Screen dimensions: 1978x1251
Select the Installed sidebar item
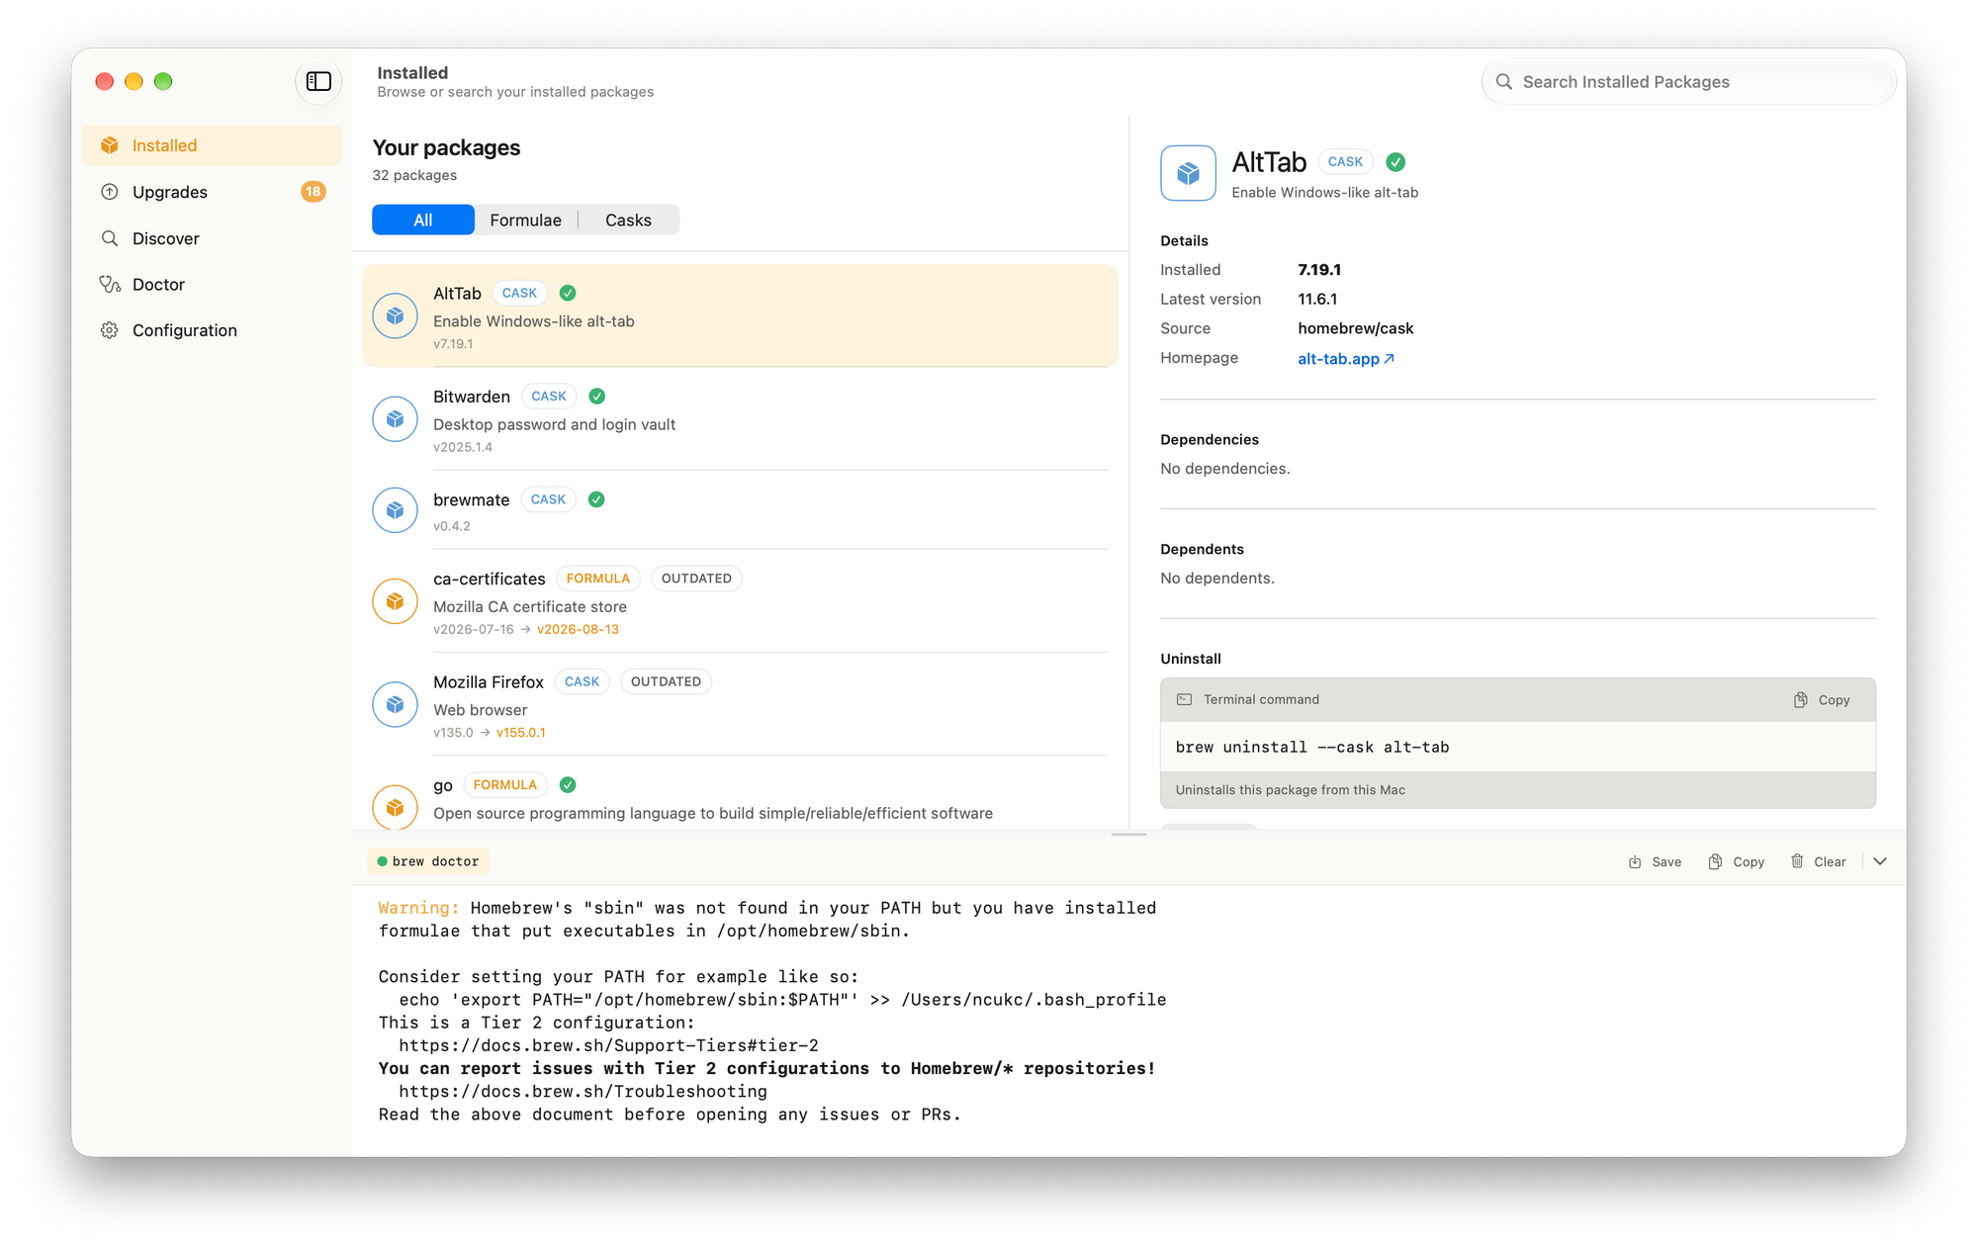[x=212, y=145]
